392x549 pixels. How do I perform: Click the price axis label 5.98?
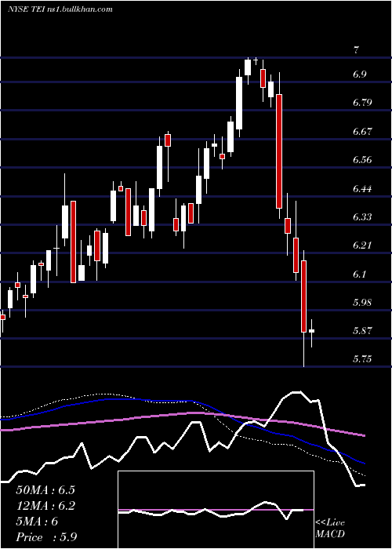361,302
